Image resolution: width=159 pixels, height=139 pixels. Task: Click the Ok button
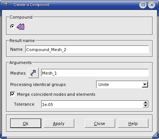coord(26,123)
